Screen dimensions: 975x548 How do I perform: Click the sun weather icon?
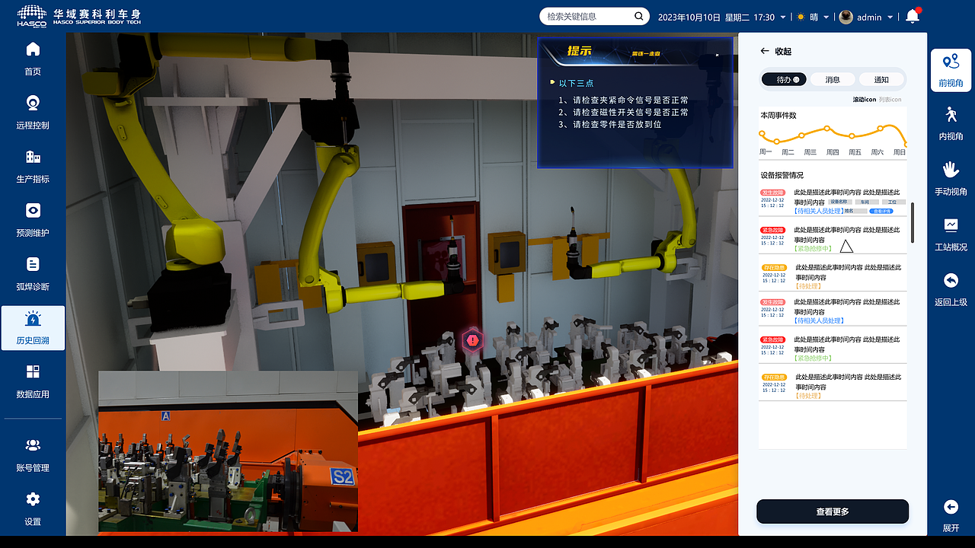tap(801, 17)
